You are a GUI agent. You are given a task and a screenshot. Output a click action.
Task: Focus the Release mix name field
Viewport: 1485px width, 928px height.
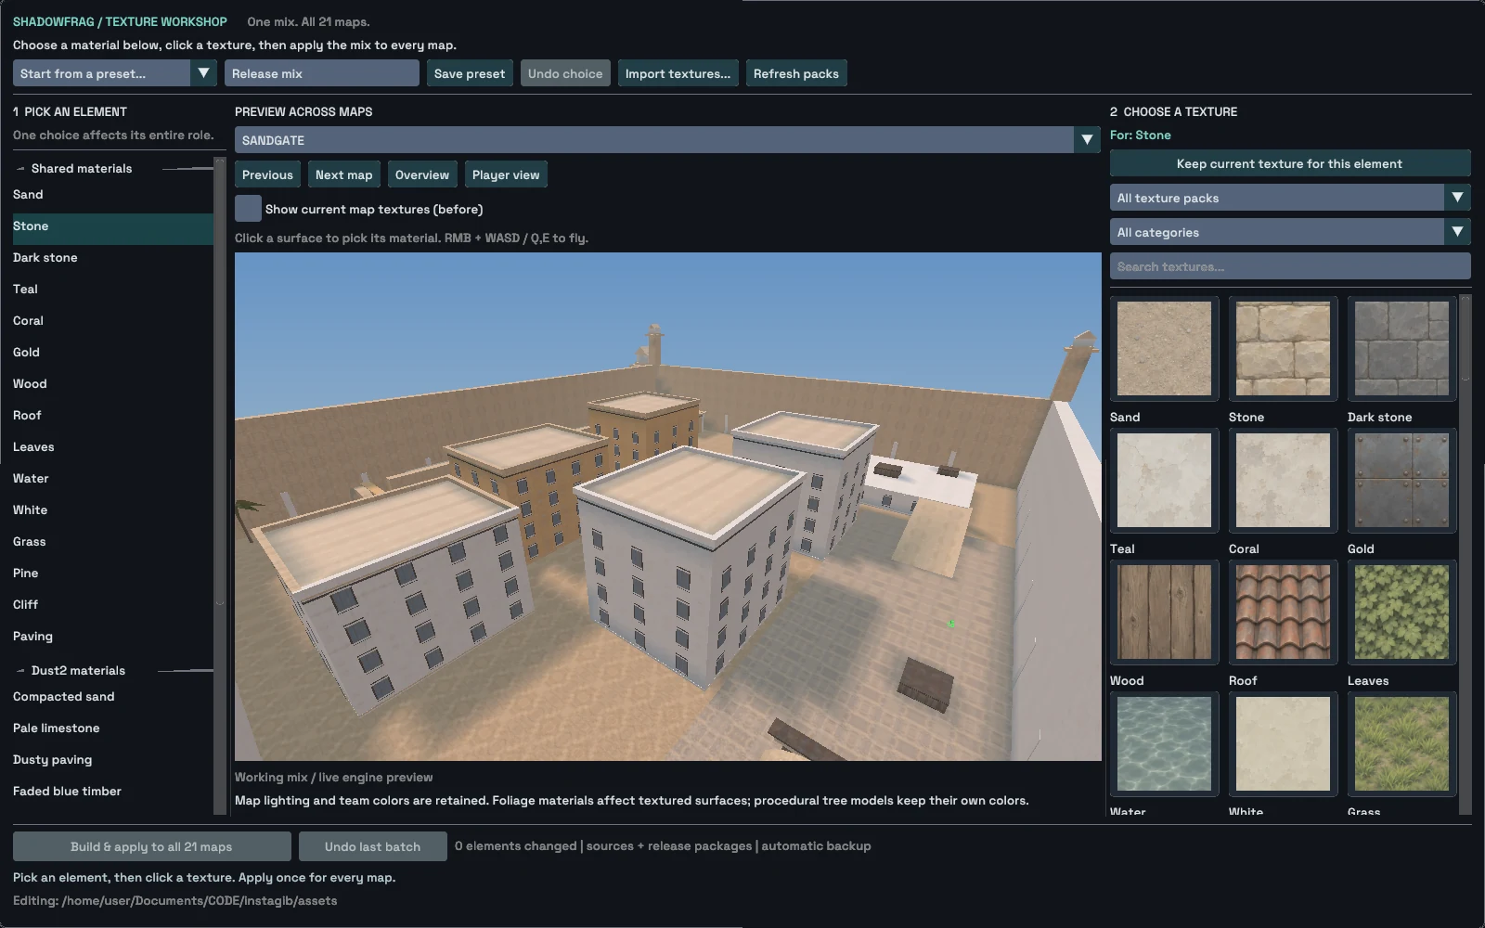(x=322, y=73)
